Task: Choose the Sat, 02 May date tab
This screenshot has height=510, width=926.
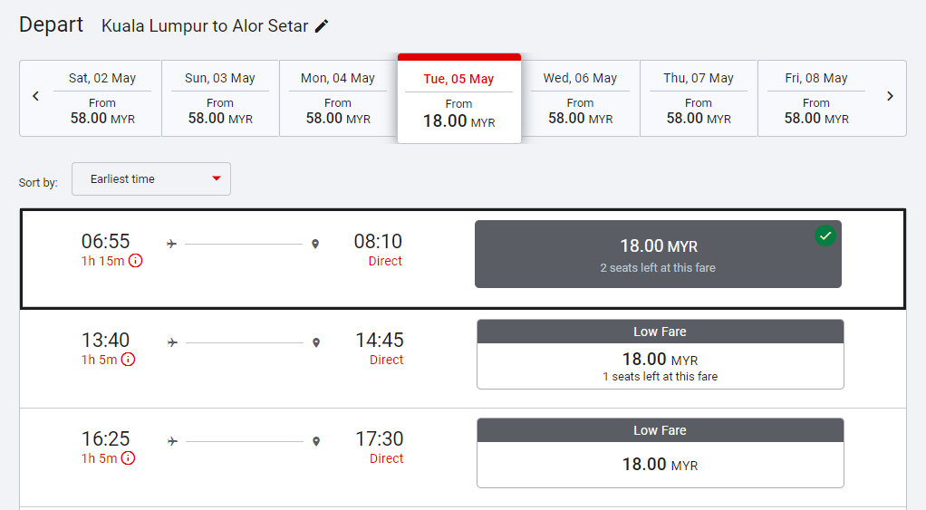Action: click(x=102, y=98)
